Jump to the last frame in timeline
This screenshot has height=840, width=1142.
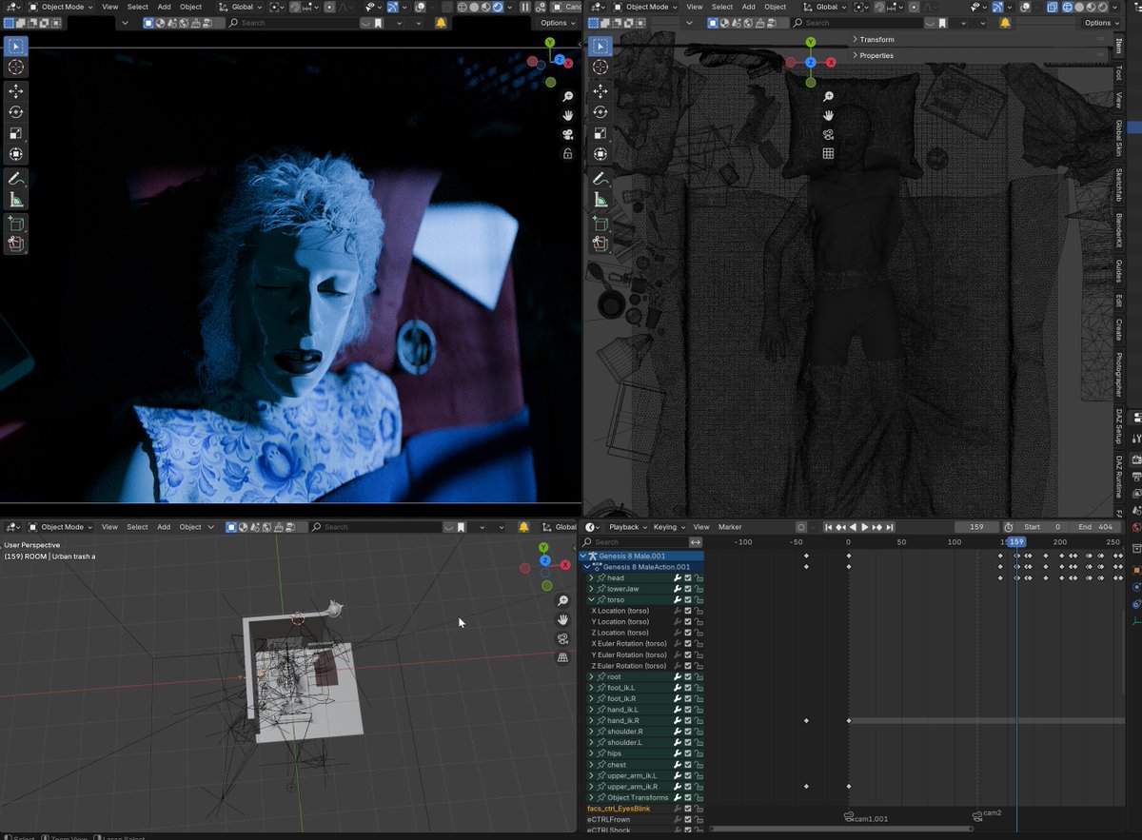coord(889,527)
